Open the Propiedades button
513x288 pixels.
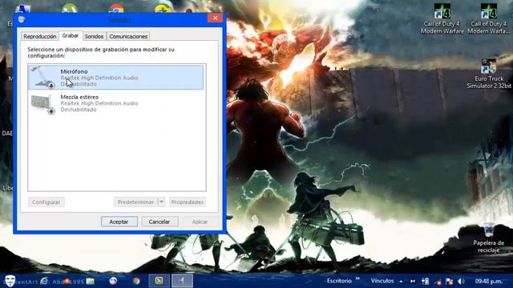point(188,202)
